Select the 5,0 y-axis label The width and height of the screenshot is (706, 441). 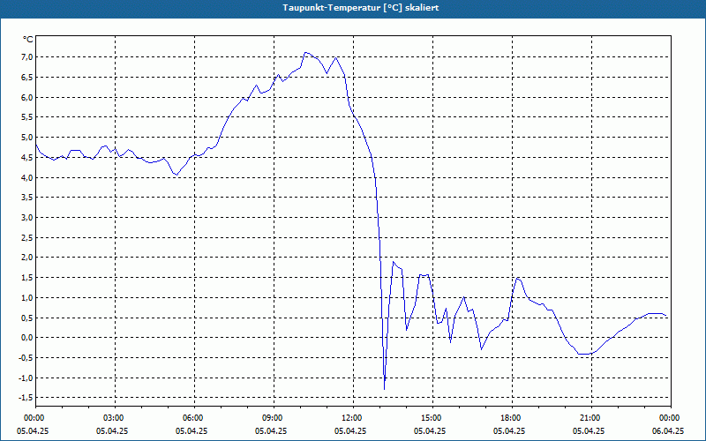[x=26, y=138]
